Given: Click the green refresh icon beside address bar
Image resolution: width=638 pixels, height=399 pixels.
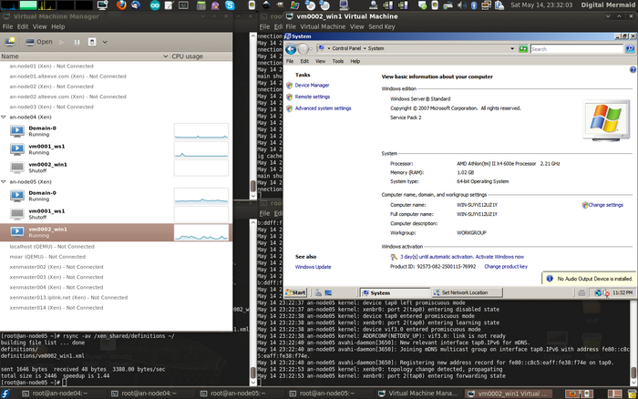Looking at the screenshot, I should (523, 49).
